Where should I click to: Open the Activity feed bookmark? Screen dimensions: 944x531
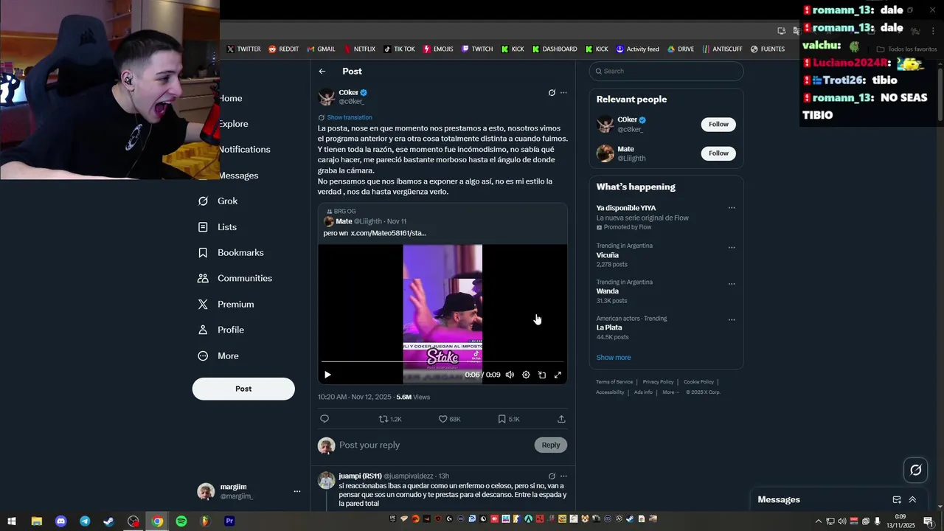638,49
